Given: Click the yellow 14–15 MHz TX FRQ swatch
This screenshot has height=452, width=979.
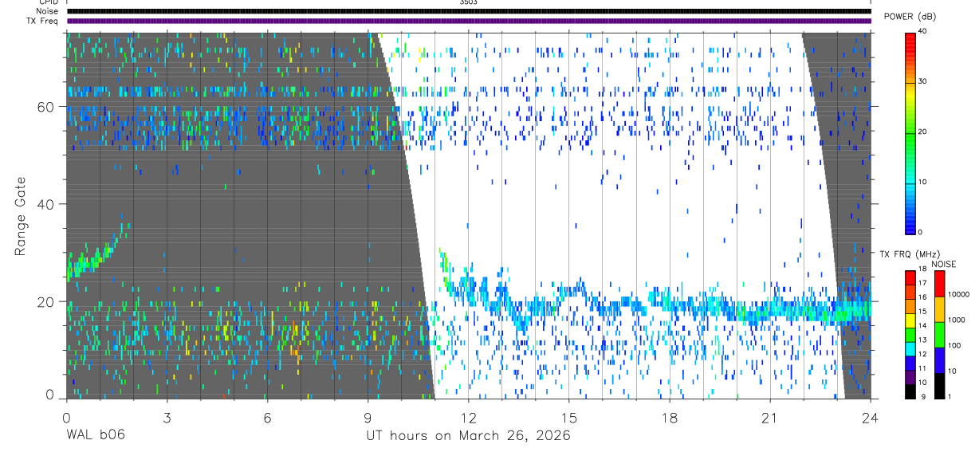Looking at the screenshot, I should tap(910, 320).
